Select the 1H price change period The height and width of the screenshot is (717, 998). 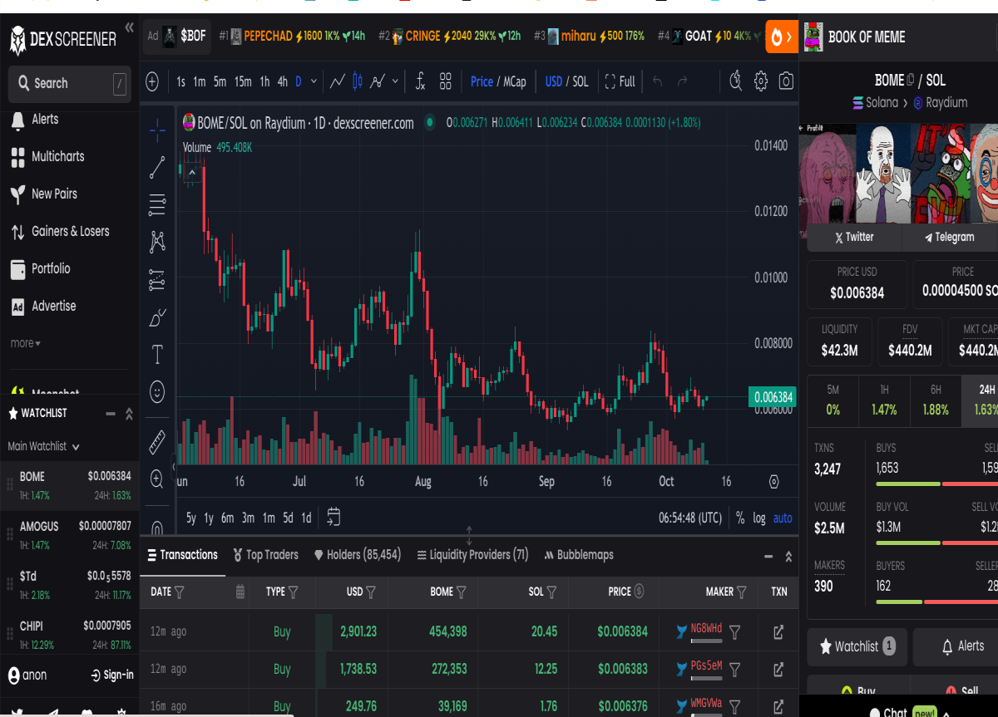[884, 401]
